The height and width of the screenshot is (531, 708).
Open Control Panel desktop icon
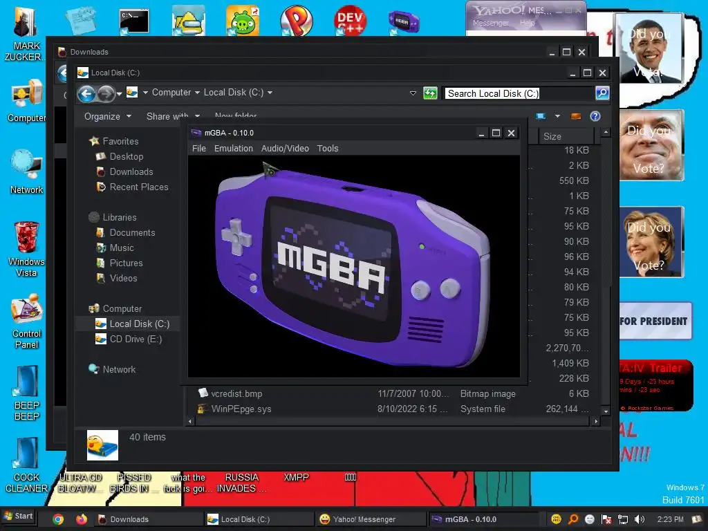point(26,322)
